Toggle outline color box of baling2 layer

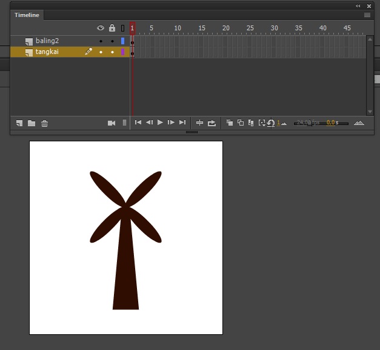(x=122, y=41)
